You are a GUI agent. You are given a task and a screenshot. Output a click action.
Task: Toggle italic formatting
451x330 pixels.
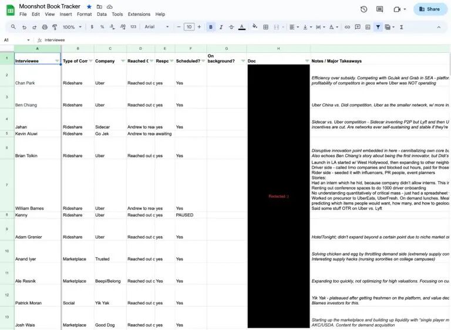tap(221, 27)
